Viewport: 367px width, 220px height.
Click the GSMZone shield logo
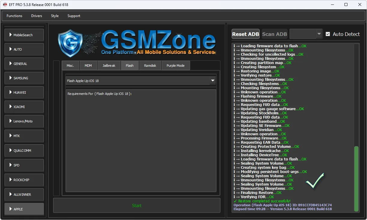(x=70, y=43)
